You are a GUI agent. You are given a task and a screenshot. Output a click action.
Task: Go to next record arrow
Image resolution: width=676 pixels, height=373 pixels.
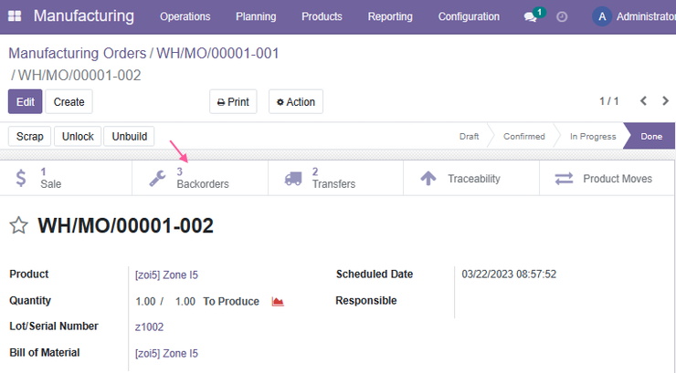[x=665, y=101]
